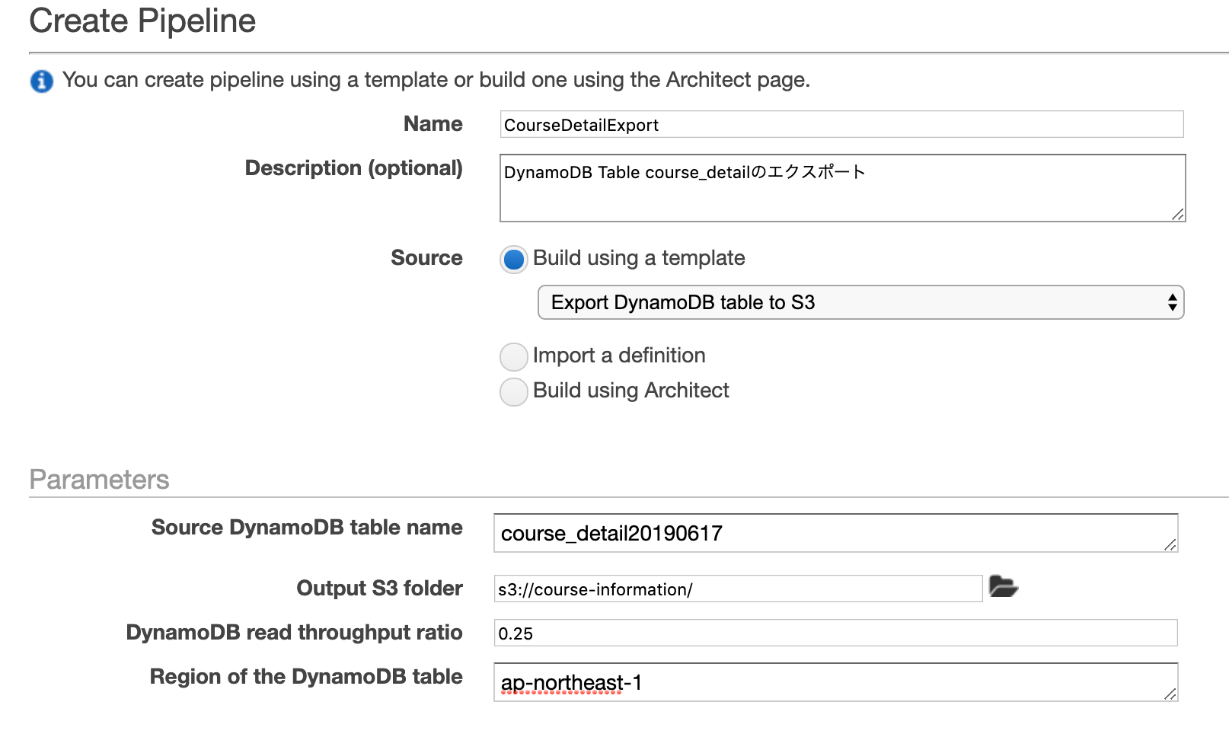Click the DynamoDB read throughput ratio label
Screen dimensions: 1229x737
294,633
